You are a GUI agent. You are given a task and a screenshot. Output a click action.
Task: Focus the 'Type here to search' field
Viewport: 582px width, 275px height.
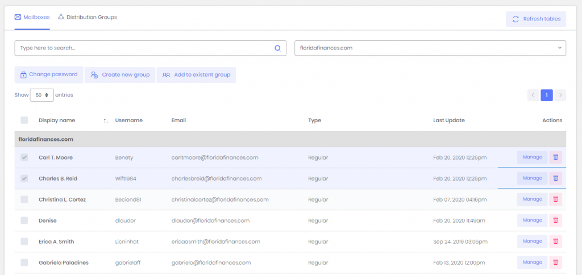click(142, 48)
